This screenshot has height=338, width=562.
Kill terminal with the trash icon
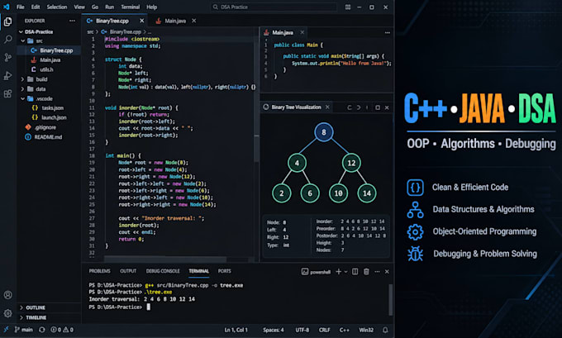pos(366,272)
